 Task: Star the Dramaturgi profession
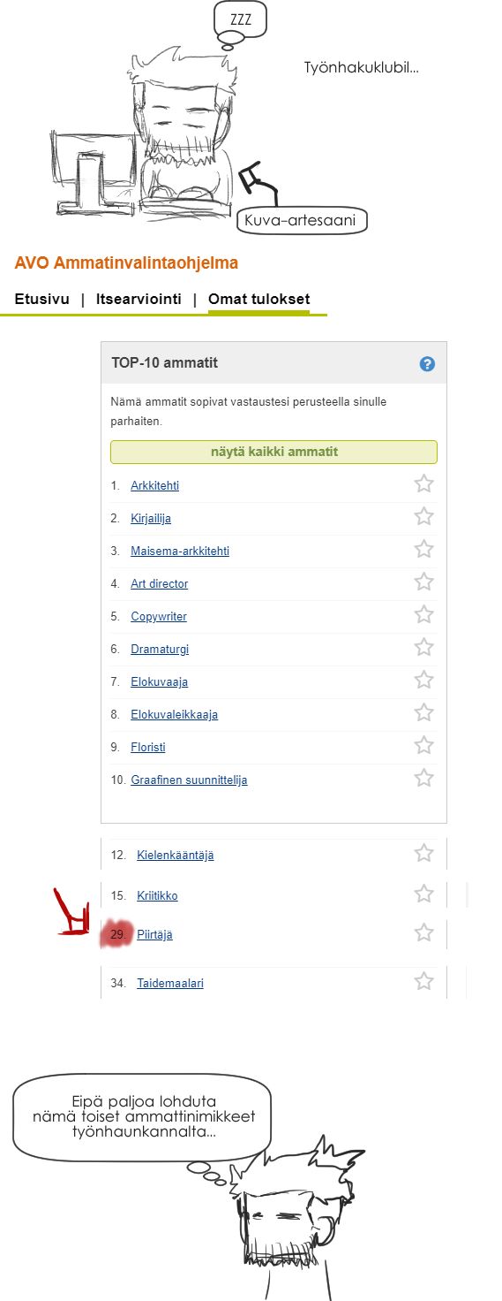point(424,647)
